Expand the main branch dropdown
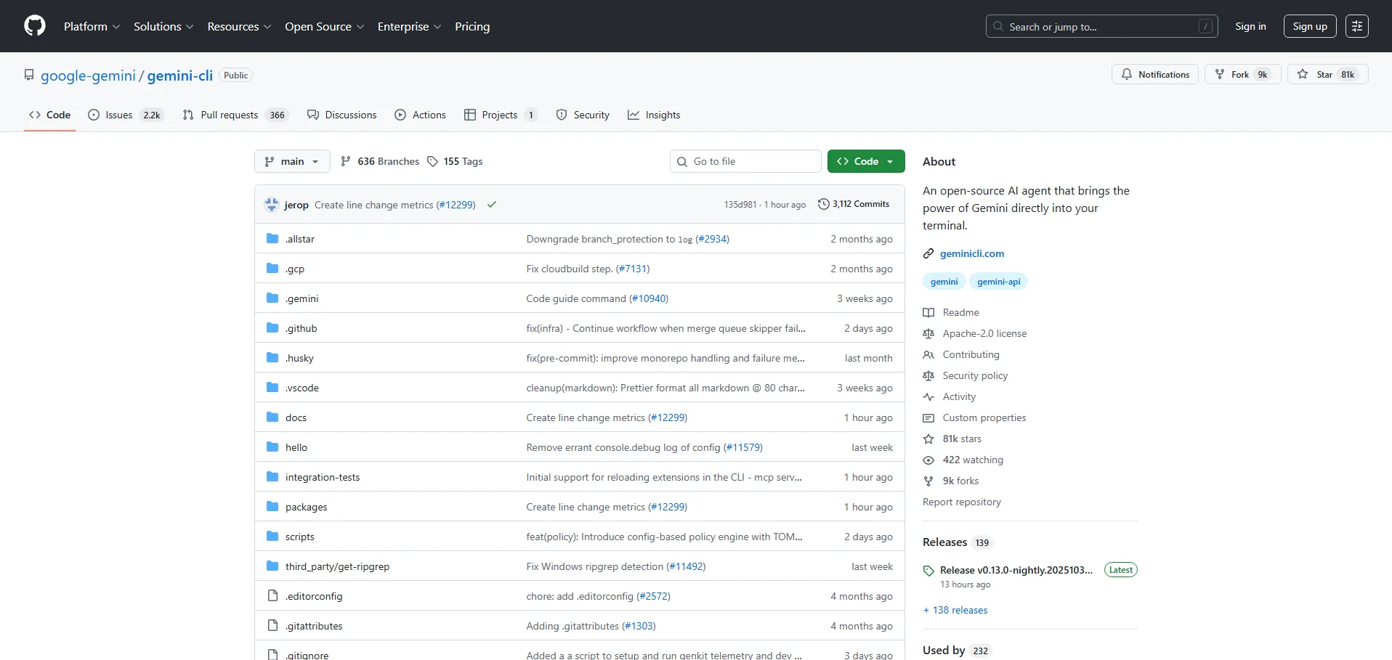The image size is (1392, 660). [292, 161]
